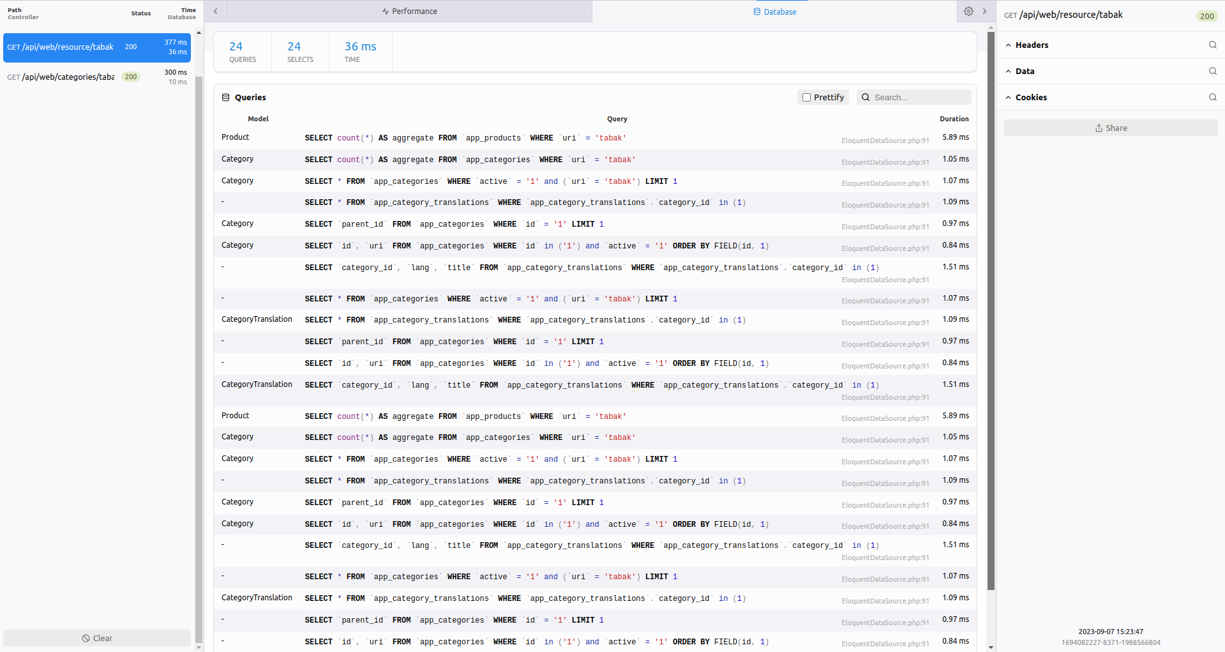
Task: Clear the request list
Action: click(x=97, y=638)
